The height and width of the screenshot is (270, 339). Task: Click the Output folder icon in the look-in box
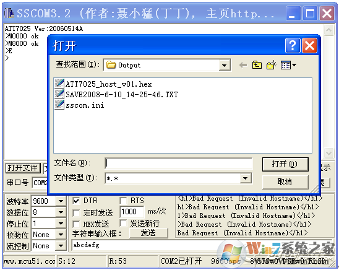point(111,64)
